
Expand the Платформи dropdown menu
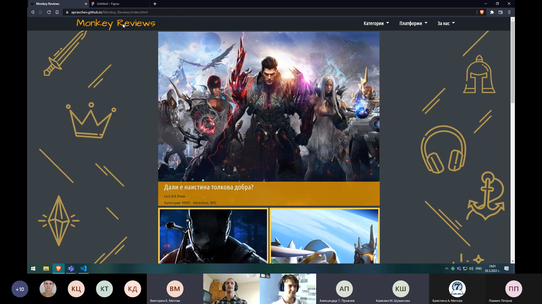[x=413, y=23]
